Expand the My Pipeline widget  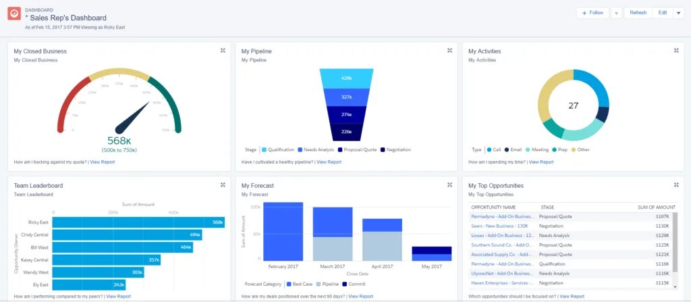point(449,51)
